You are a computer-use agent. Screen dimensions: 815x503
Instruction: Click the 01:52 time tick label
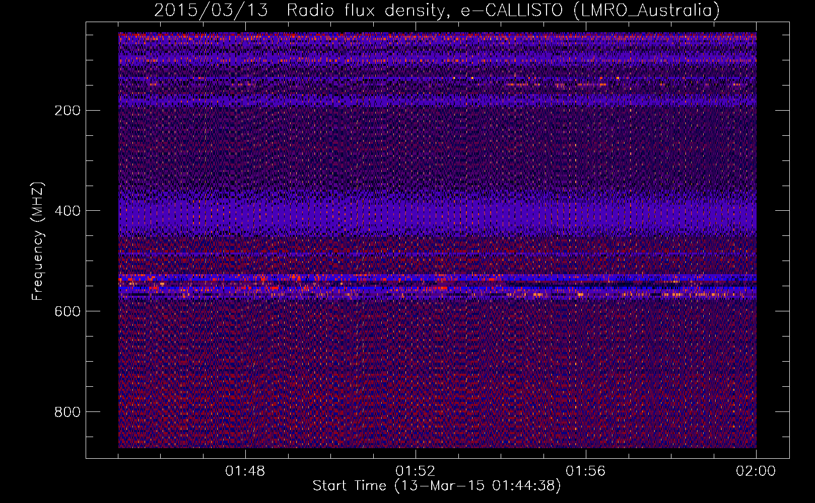(416, 471)
